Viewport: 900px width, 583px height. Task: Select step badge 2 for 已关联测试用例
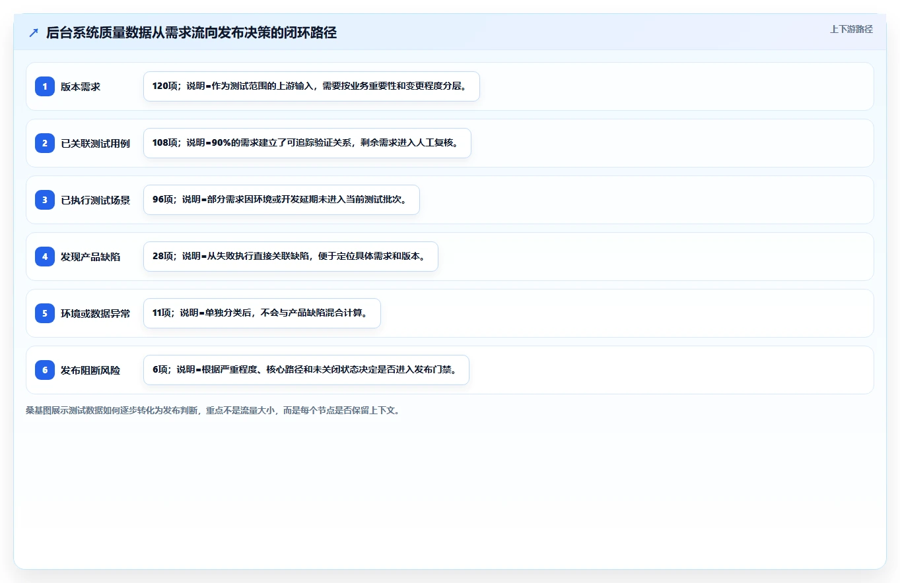pyautogui.click(x=45, y=143)
